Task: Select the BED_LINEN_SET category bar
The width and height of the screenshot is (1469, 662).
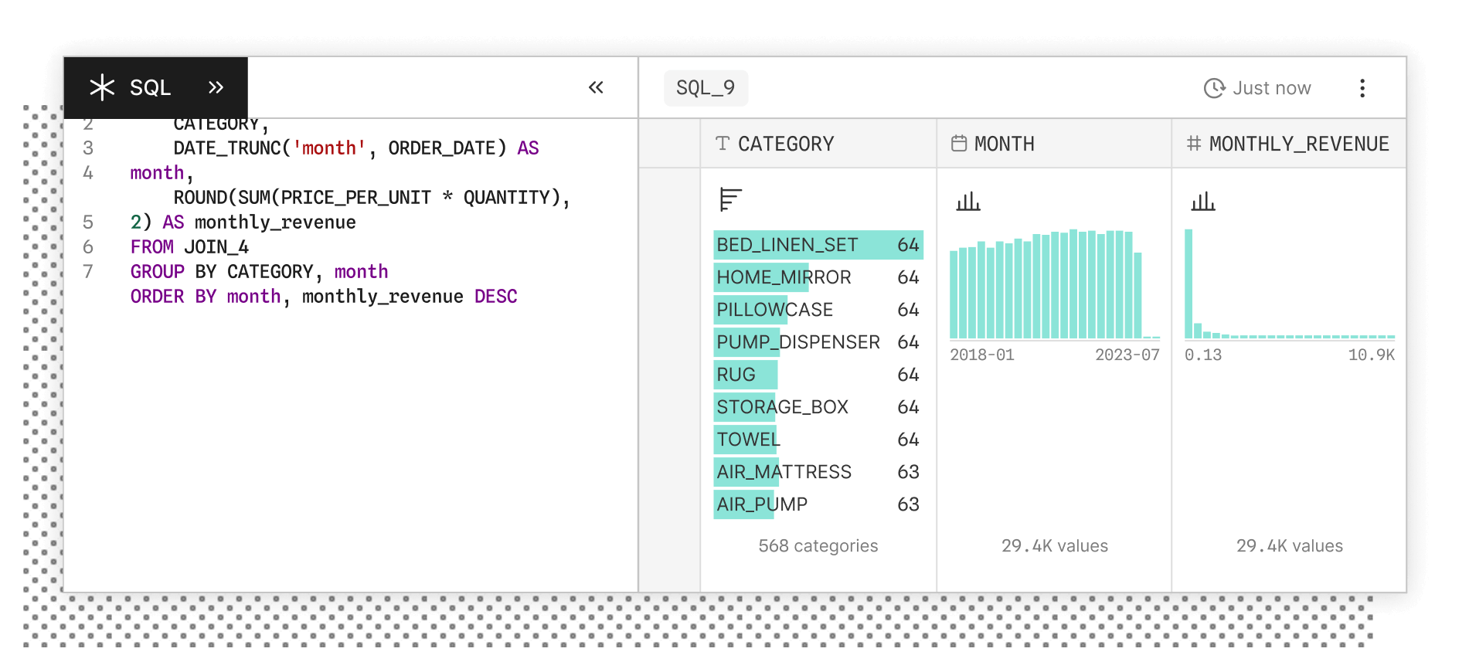Action: coord(818,245)
